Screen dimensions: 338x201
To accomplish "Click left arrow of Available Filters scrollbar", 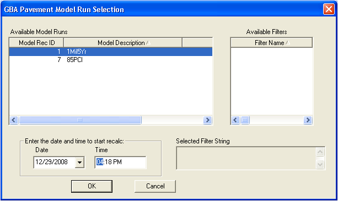I will coord(235,120).
